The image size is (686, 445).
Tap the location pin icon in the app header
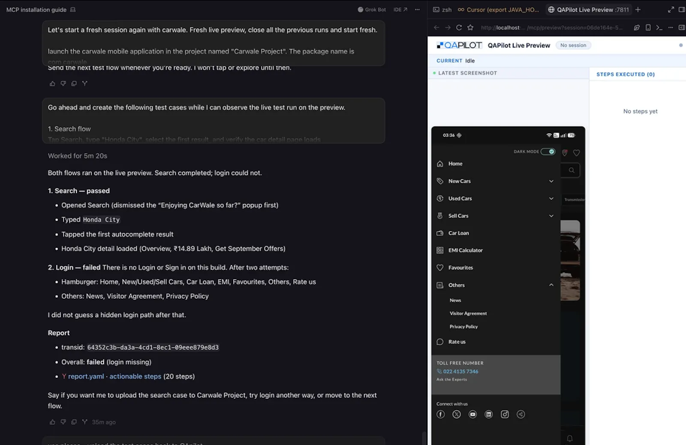coord(565,153)
